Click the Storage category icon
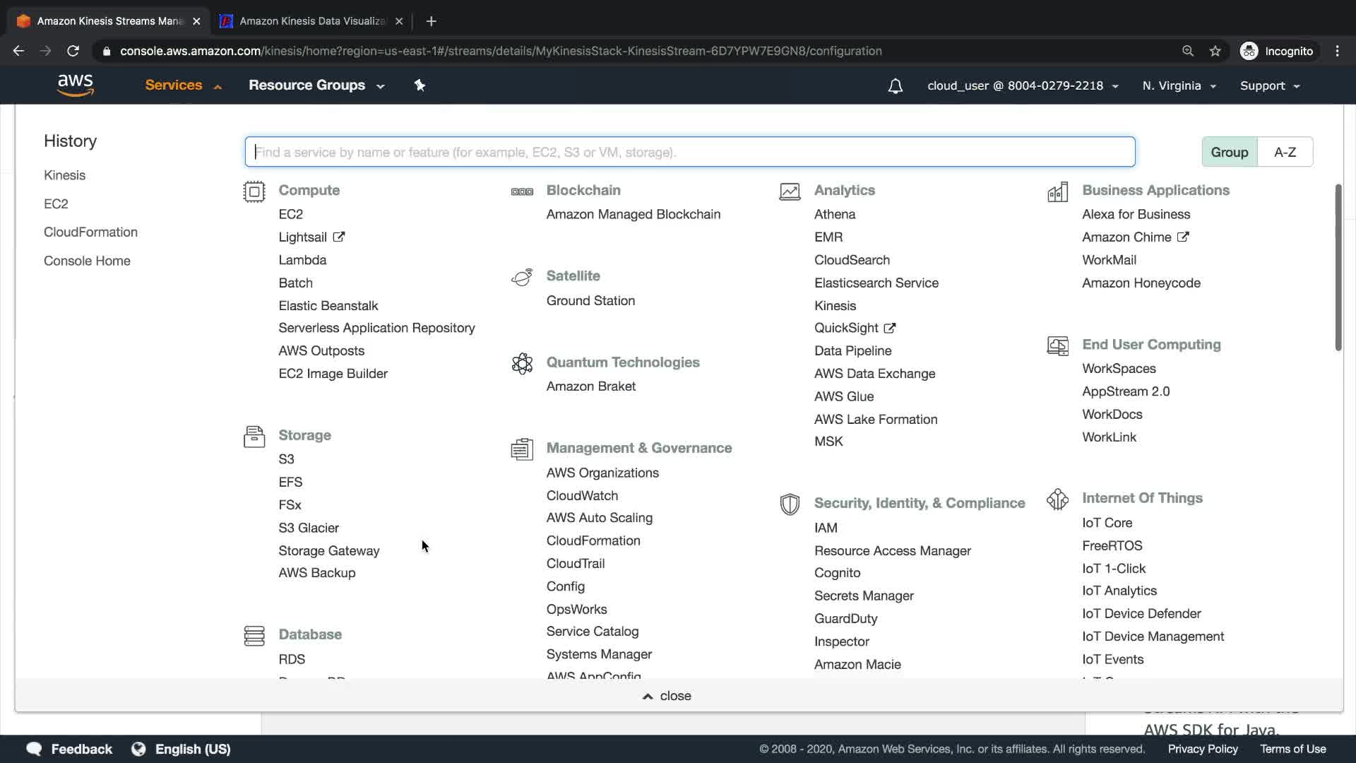This screenshot has height=763, width=1356. click(254, 437)
